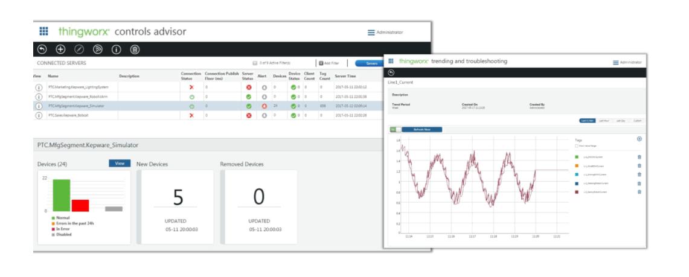689x277 pixels.
Task: Click the back arrow in controls advisor toolbar
Action: tap(42, 49)
